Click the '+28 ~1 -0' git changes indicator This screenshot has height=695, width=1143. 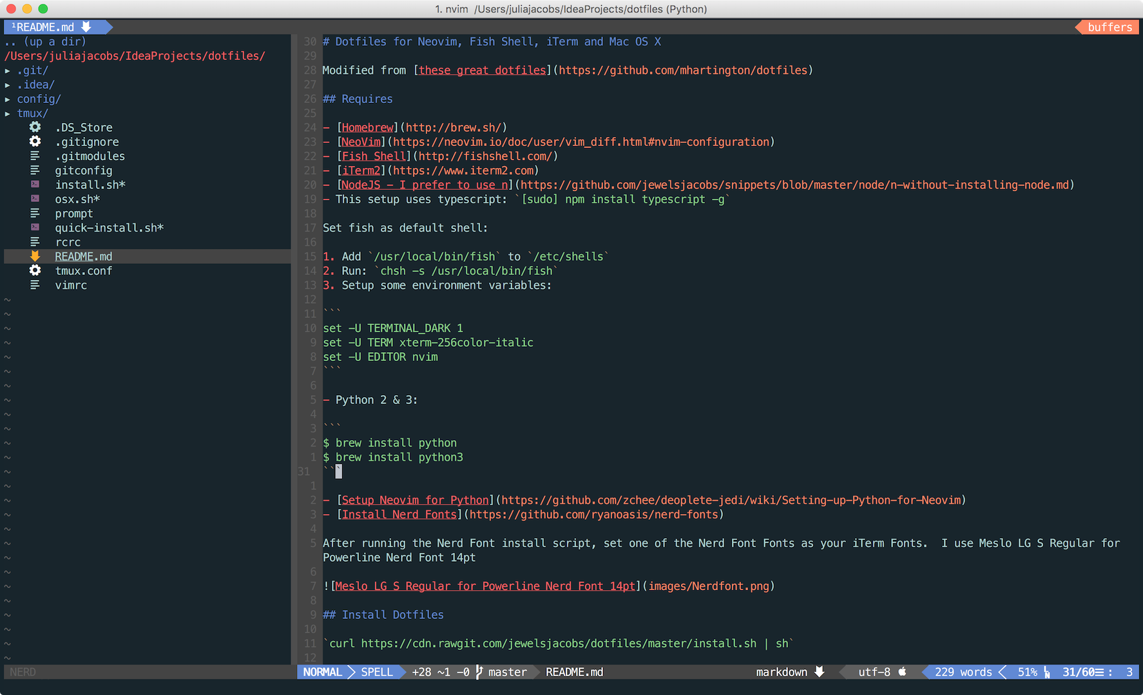[x=441, y=672]
